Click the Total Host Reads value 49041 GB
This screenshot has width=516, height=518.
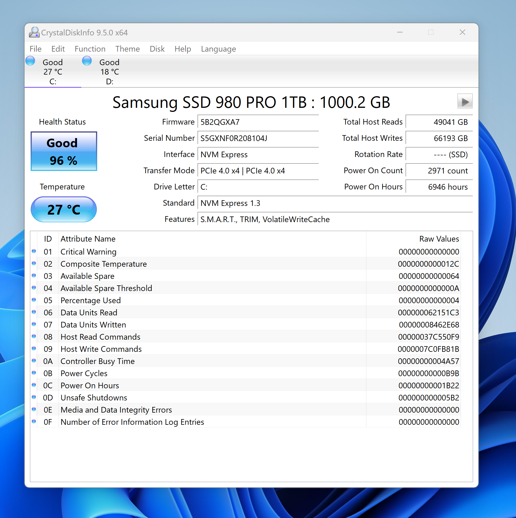[439, 122]
